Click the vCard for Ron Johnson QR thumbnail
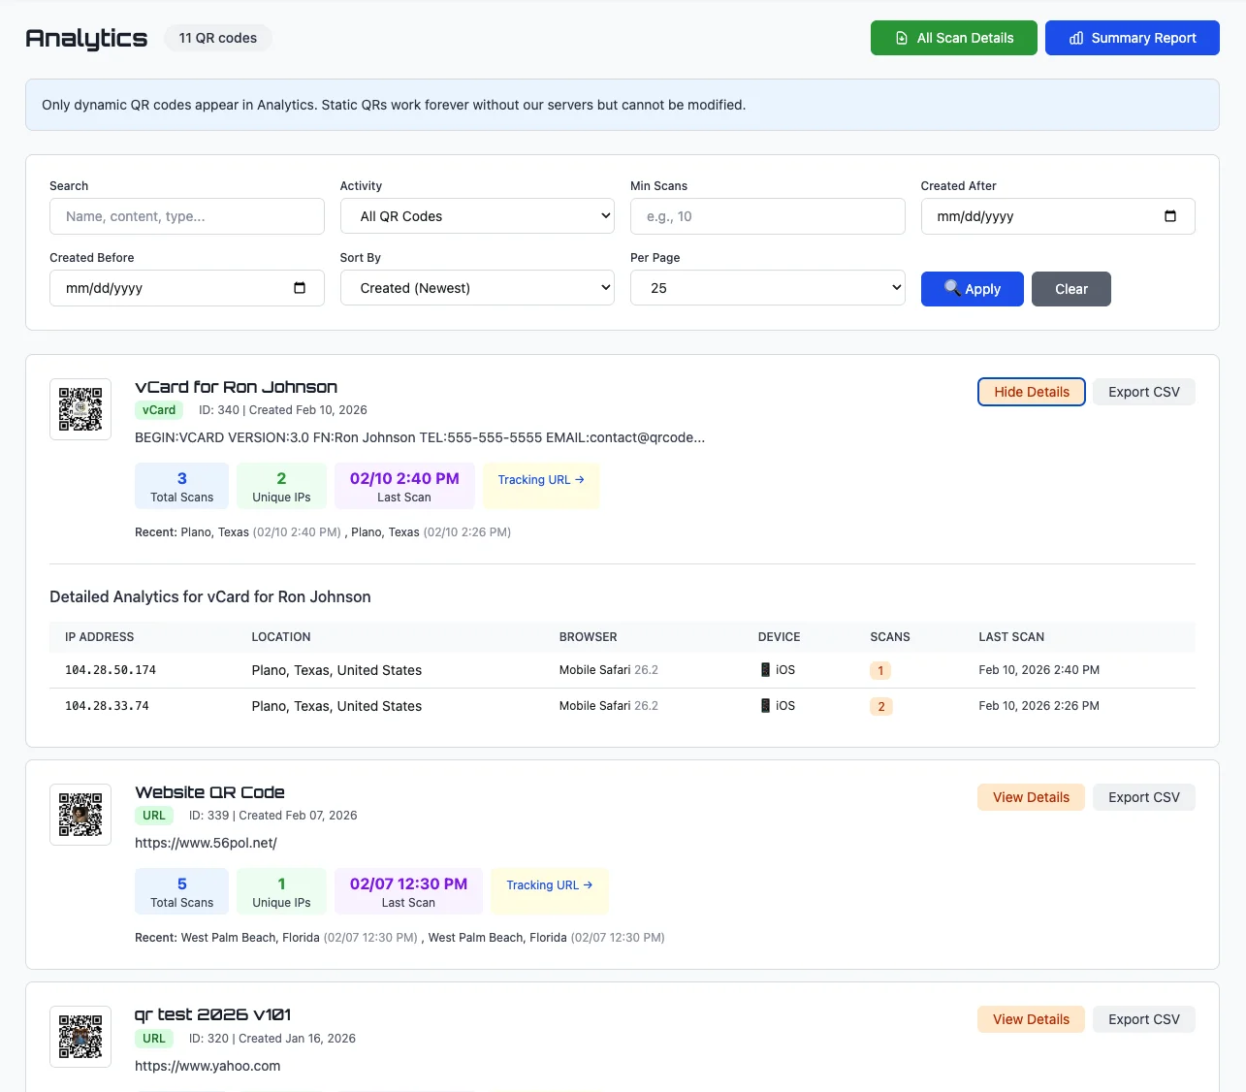1246x1092 pixels. click(80, 409)
